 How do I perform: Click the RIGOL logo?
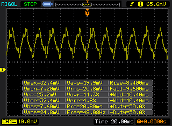point(9,4)
